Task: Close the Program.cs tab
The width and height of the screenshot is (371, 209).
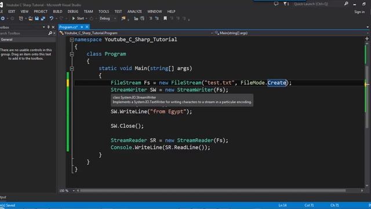Action: 87,27
